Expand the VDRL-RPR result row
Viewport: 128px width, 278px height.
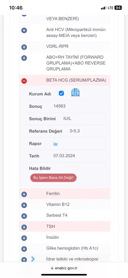(65, 47)
